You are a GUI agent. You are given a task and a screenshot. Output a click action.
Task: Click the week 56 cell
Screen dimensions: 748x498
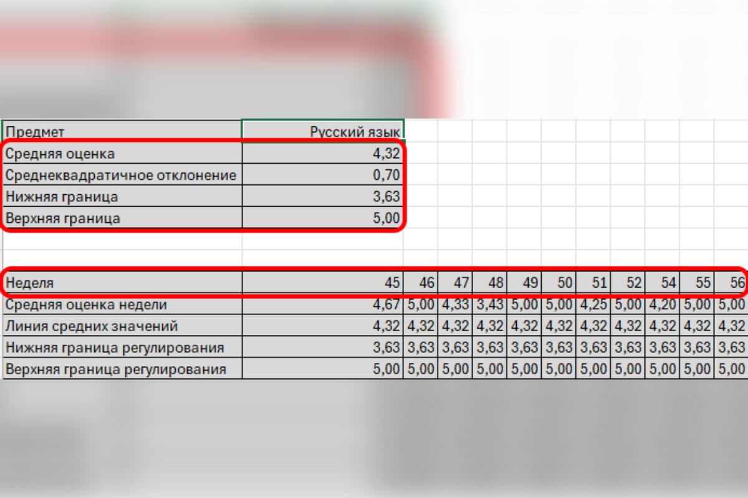pos(731,283)
